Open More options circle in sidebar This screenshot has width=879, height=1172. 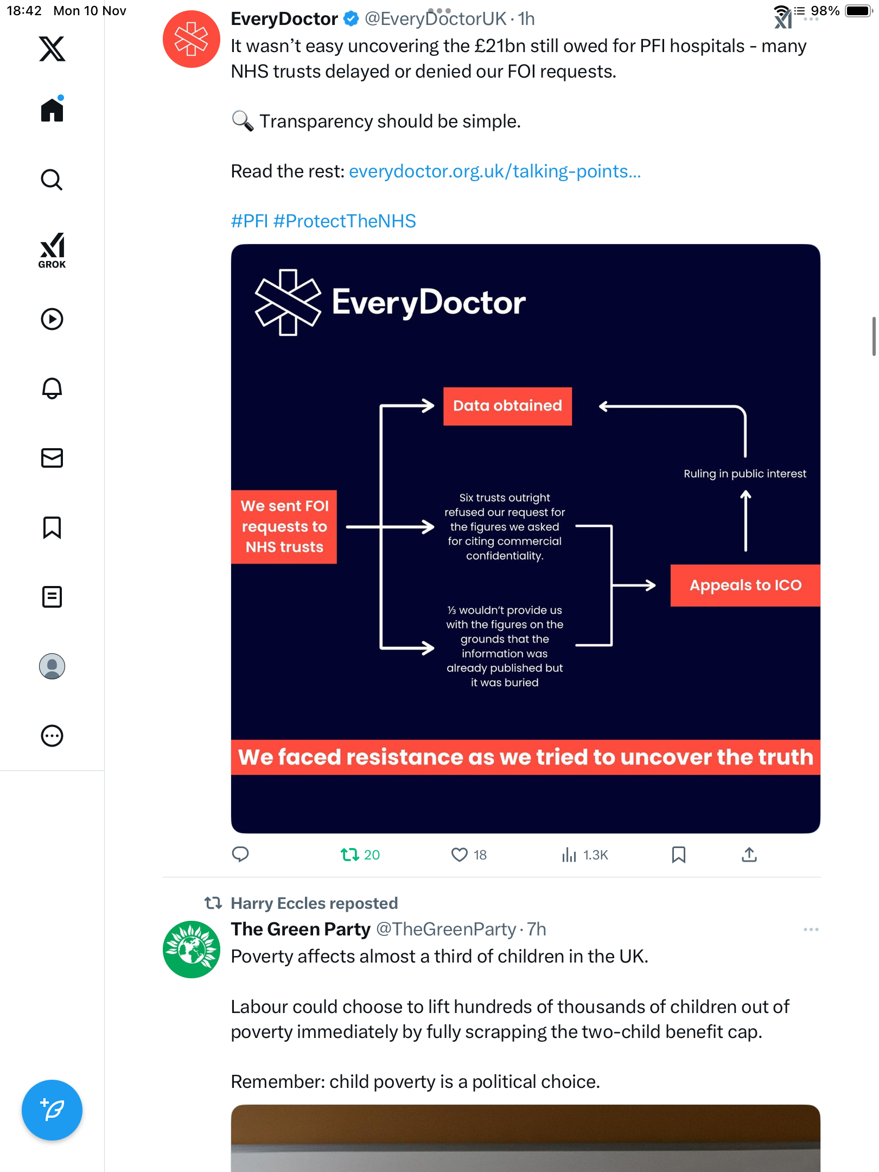[x=52, y=736]
